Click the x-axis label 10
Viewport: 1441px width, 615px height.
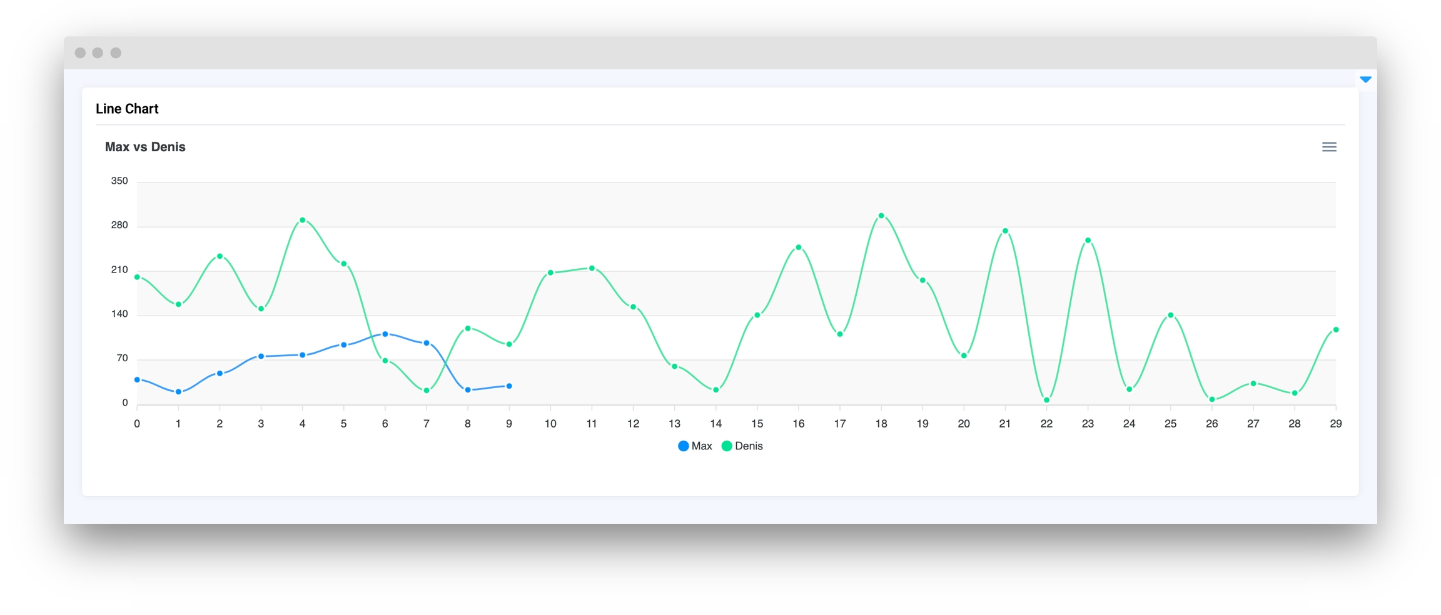coord(550,424)
